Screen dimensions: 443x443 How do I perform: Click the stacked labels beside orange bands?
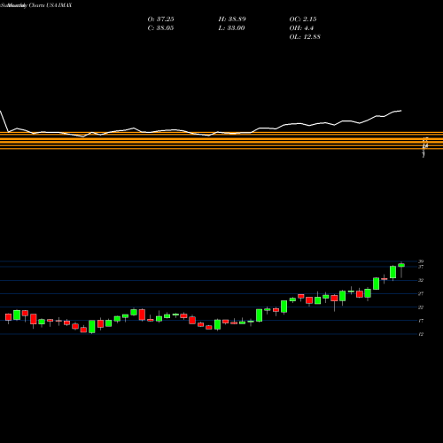[425, 147]
